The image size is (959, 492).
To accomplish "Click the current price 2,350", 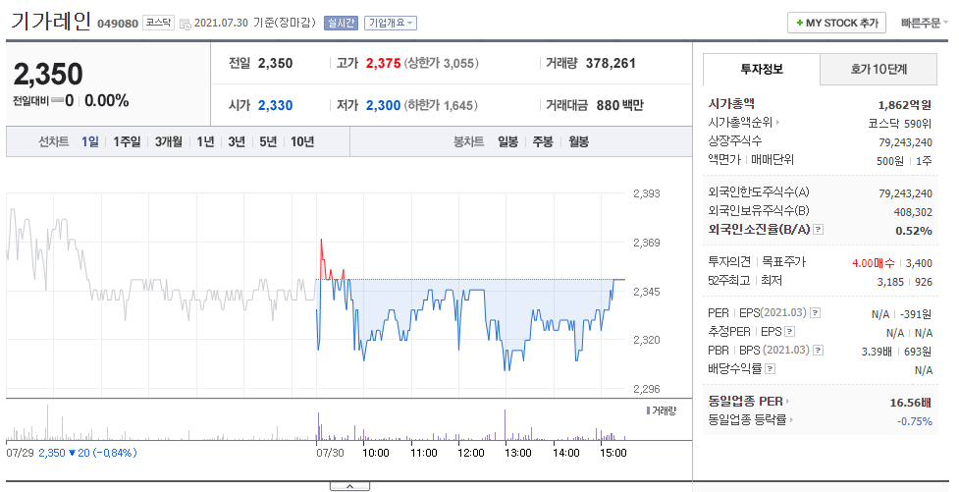I will 48,74.
